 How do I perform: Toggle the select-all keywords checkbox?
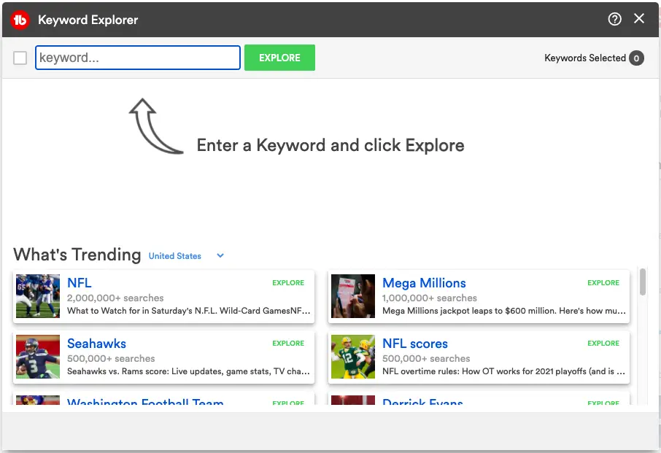pyautogui.click(x=20, y=58)
